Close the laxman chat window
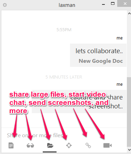The image size is (131, 154). coord(125,4)
